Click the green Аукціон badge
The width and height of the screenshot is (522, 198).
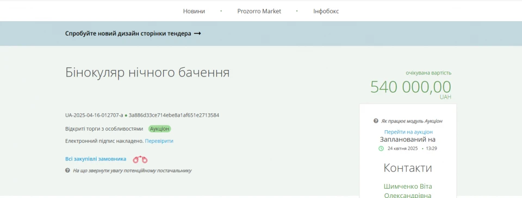[x=160, y=129]
